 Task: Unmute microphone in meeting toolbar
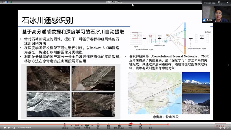(x=66, y=125)
